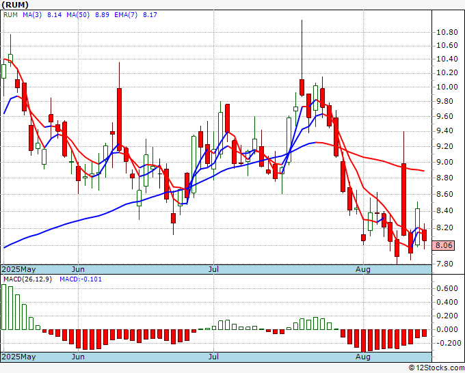Click the Jul label on MACD axis

pyautogui.click(x=213, y=357)
